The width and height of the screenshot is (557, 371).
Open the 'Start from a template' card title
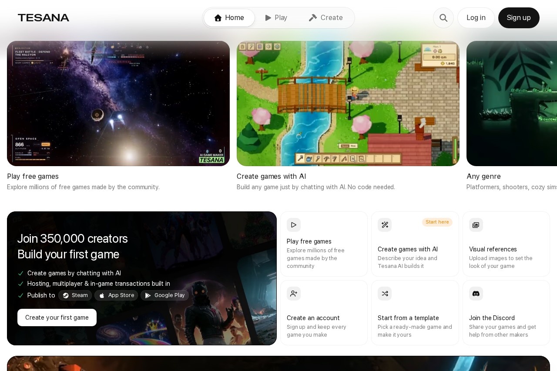click(x=408, y=318)
